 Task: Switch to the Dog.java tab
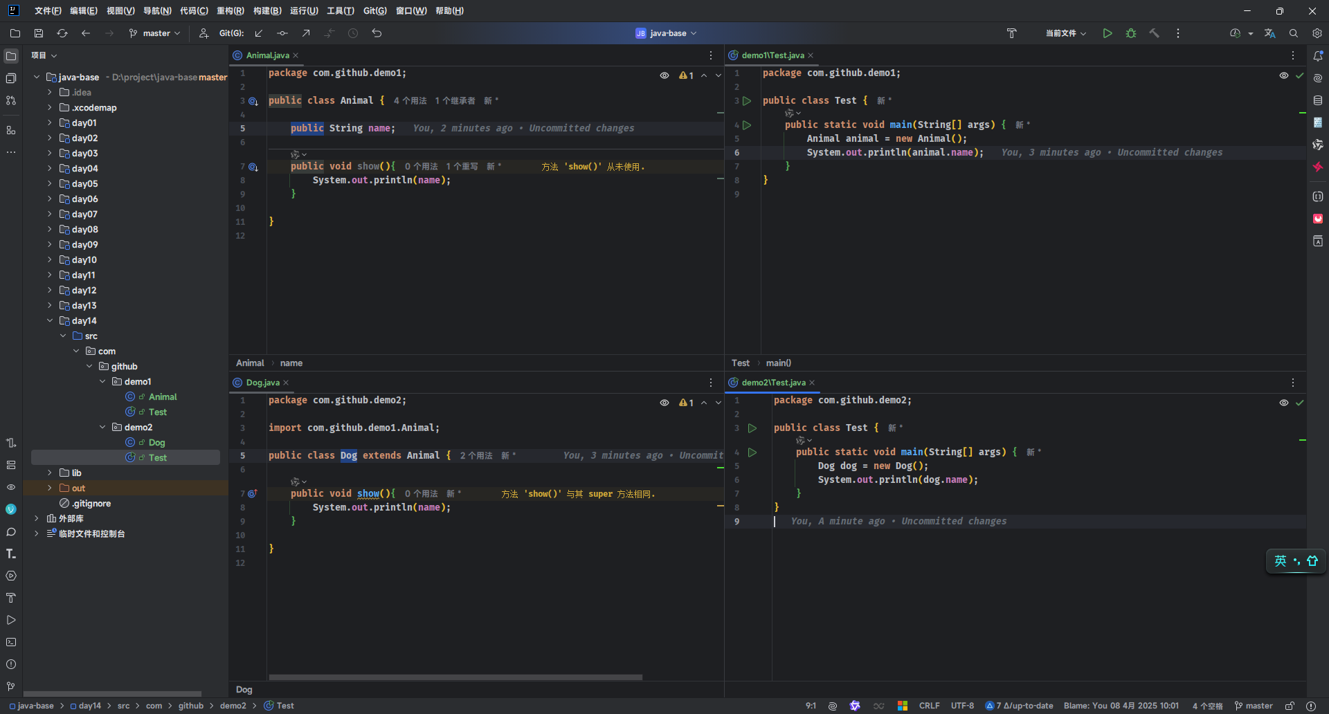point(262,383)
